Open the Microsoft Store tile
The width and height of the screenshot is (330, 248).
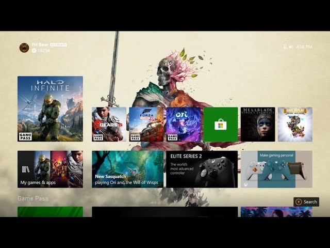coord(221,124)
